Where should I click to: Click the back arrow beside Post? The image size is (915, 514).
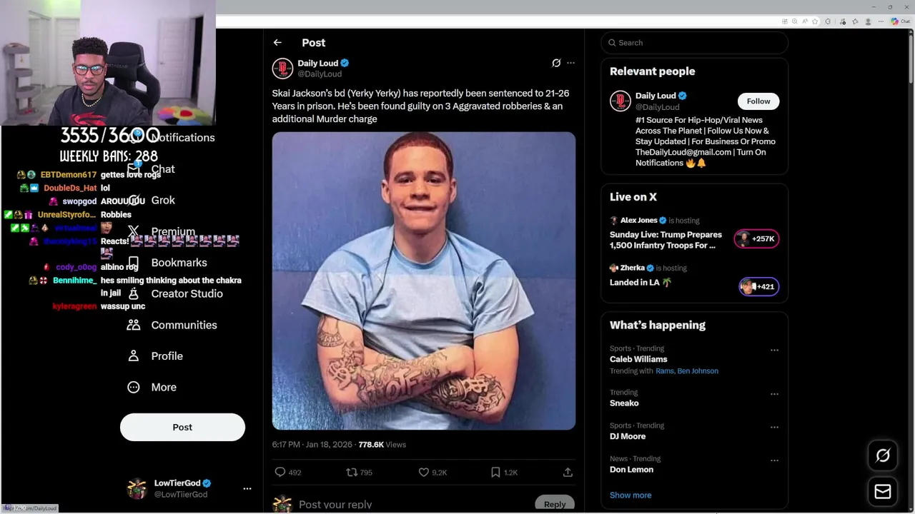click(x=277, y=43)
